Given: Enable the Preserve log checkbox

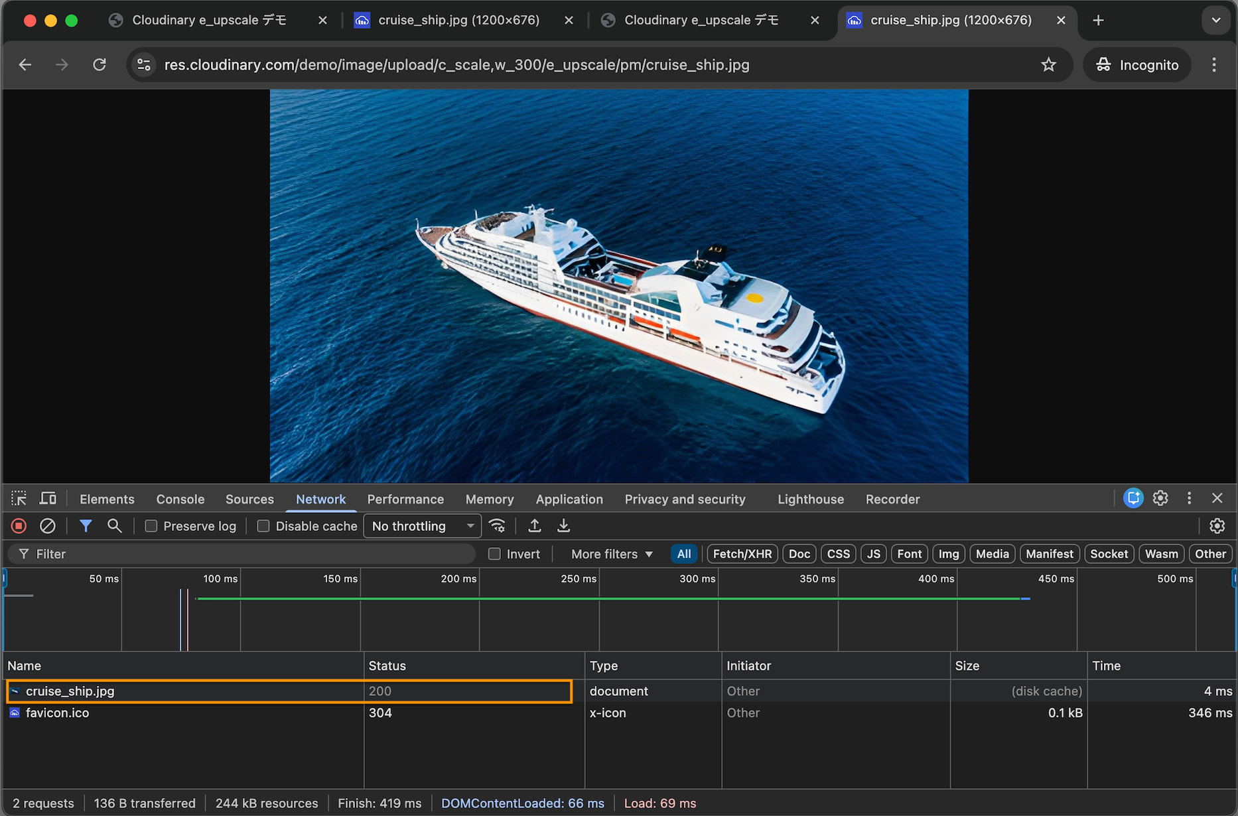Looking at the screenshot, I should tap(151, 526).
